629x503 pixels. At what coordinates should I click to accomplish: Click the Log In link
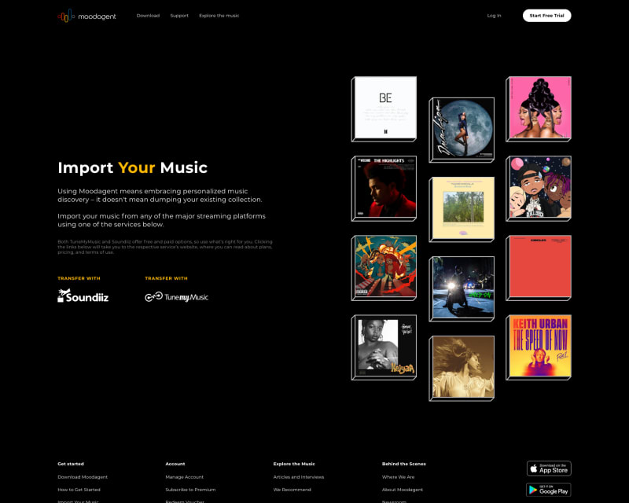495,16
